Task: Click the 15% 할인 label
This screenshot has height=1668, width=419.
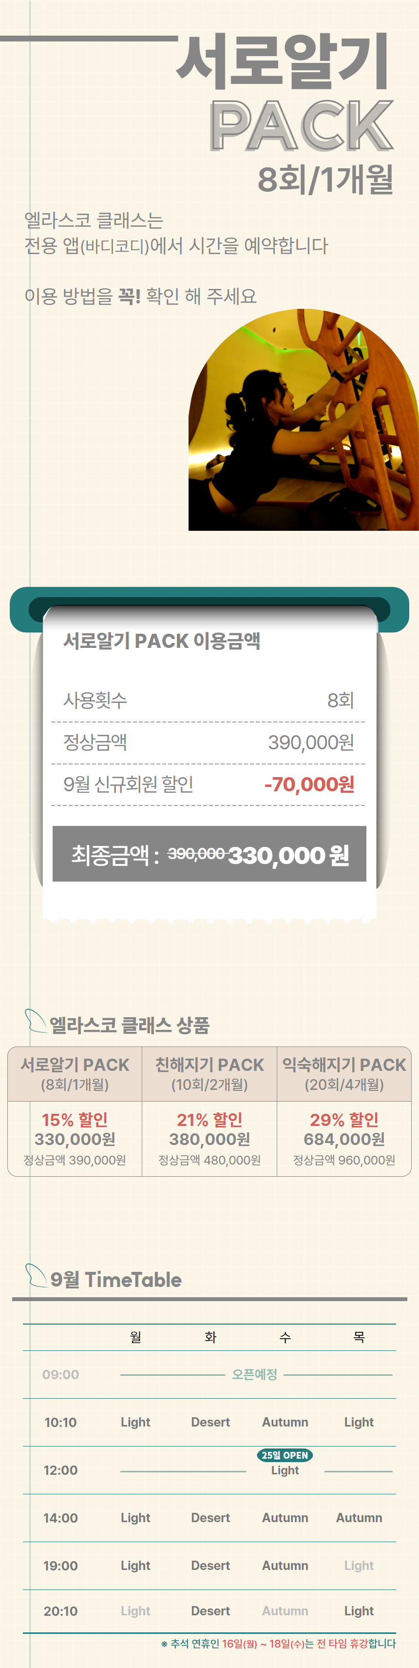Action: point(75,1119)
